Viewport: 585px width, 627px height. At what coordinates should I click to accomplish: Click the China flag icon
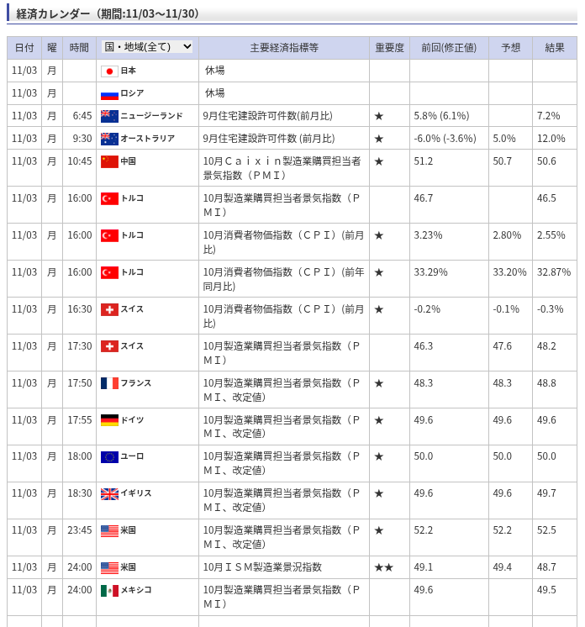click(109, 161)
